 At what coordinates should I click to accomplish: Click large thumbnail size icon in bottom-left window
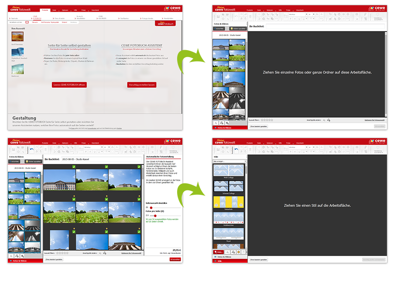pyautogui.click(x=105, y=253)
